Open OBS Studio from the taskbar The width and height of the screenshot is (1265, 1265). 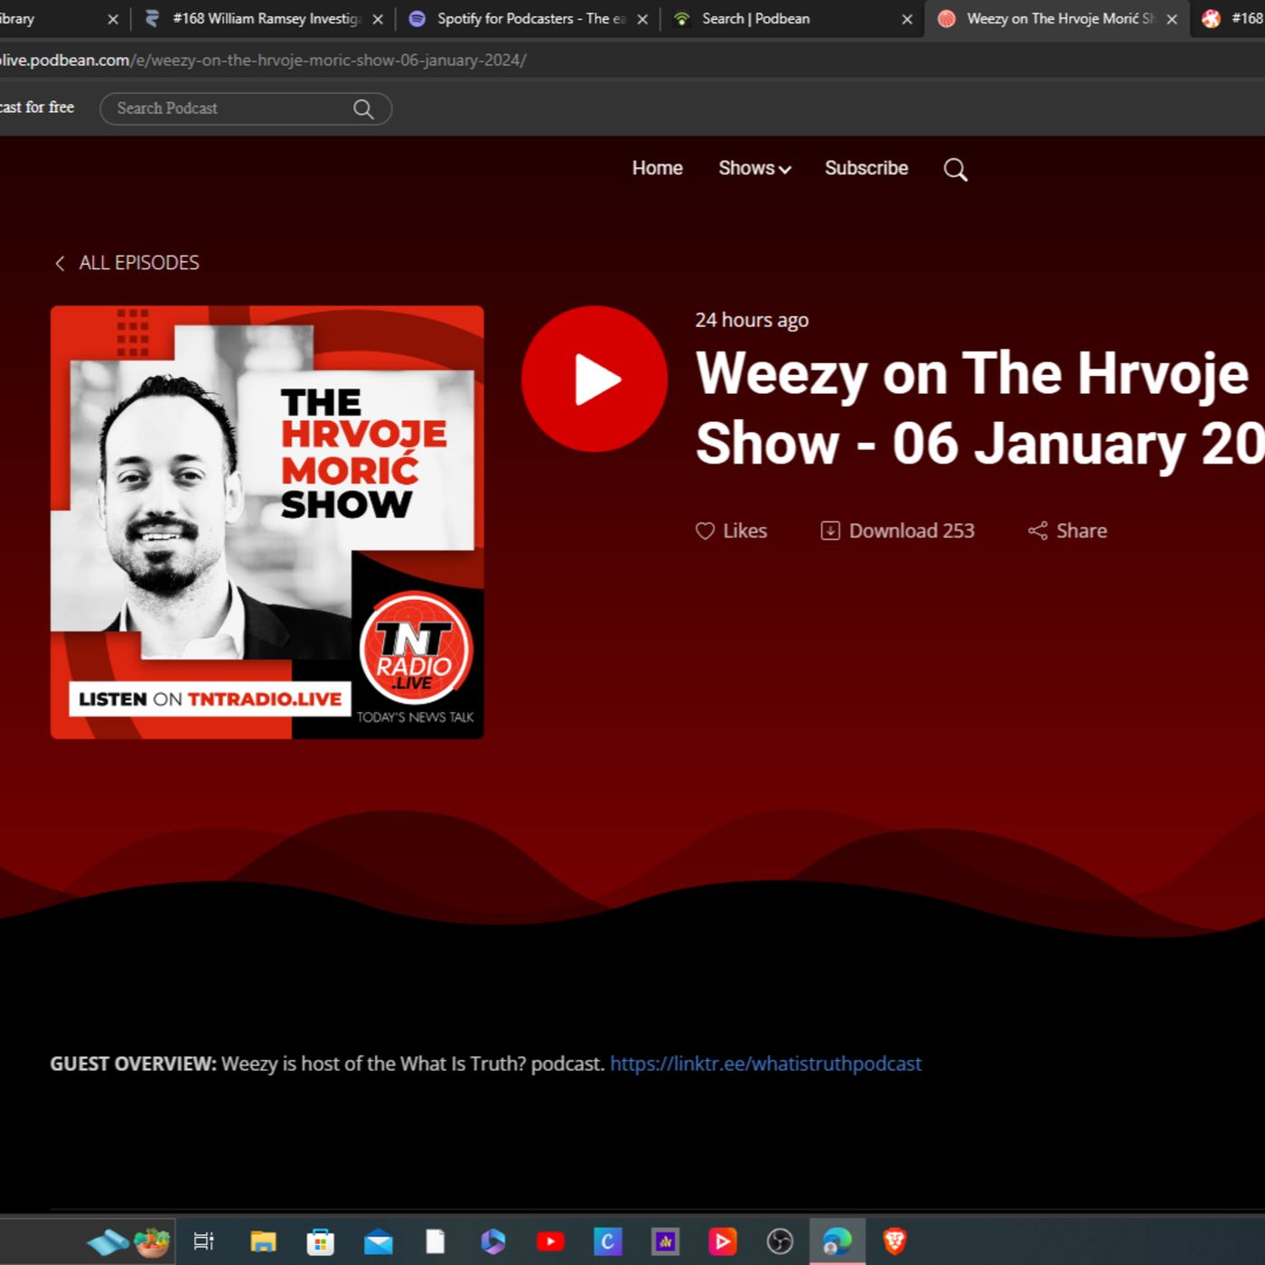780,1242
